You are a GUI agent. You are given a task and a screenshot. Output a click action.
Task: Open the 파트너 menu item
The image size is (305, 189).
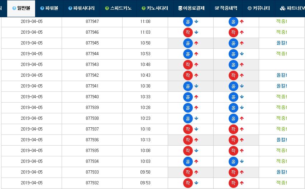click(292, 8)
